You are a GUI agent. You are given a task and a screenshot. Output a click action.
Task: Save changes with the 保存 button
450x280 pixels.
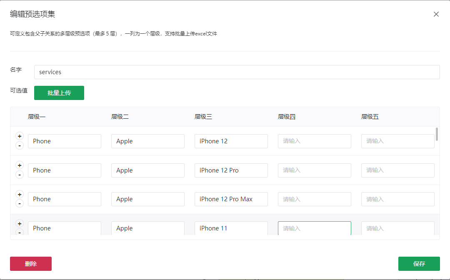point(419,264)
